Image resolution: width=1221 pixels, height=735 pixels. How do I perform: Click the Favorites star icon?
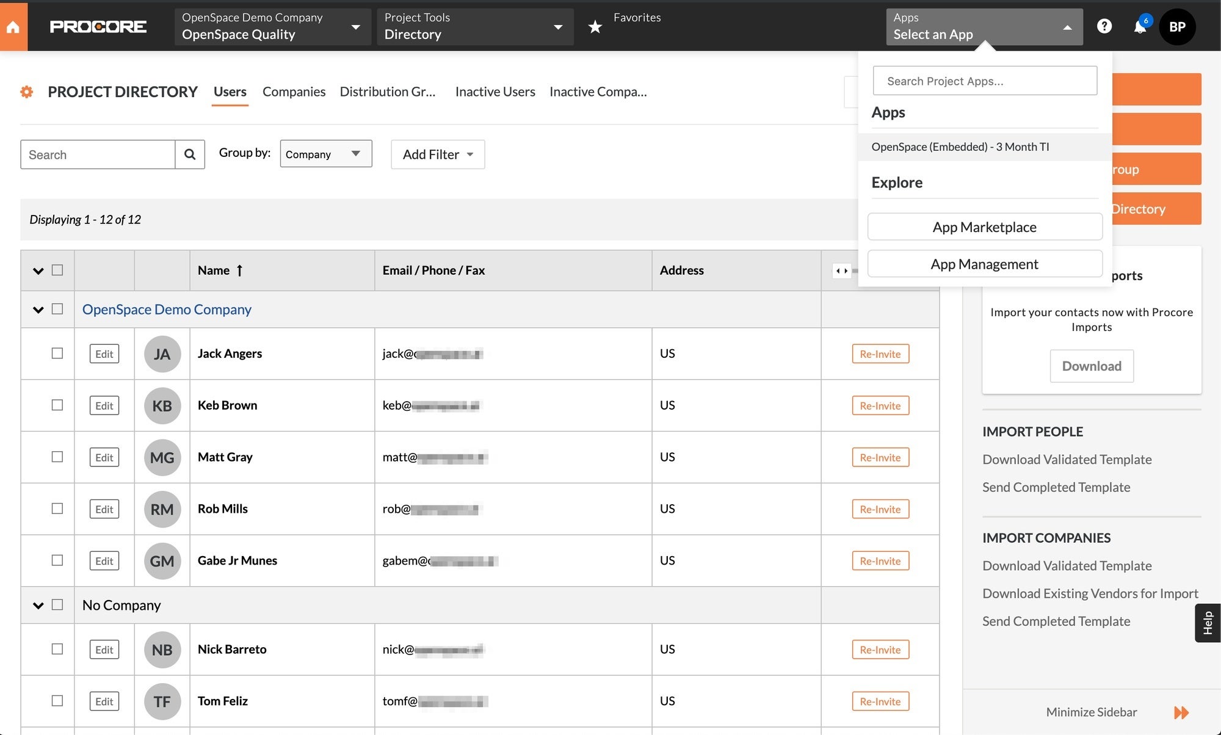pyautogui.click(x=595, y=27)
